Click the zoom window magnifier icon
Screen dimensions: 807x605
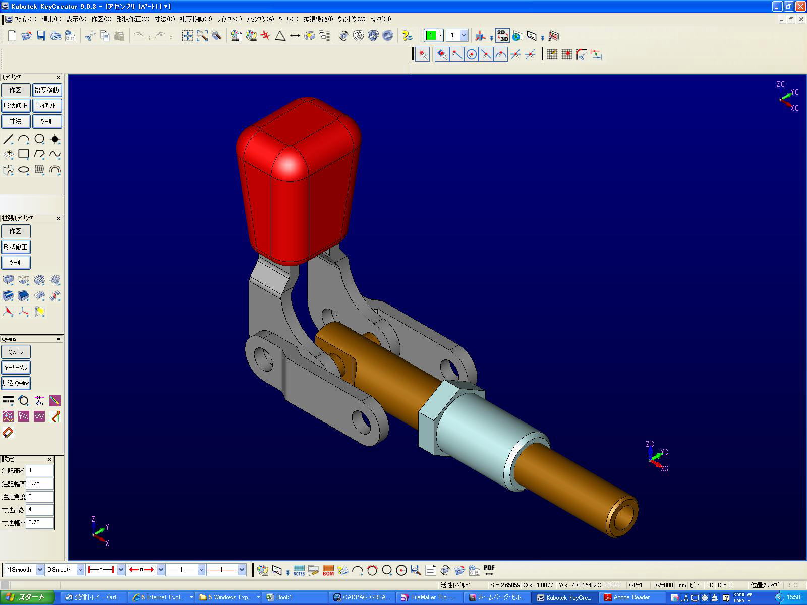[202, 36]
